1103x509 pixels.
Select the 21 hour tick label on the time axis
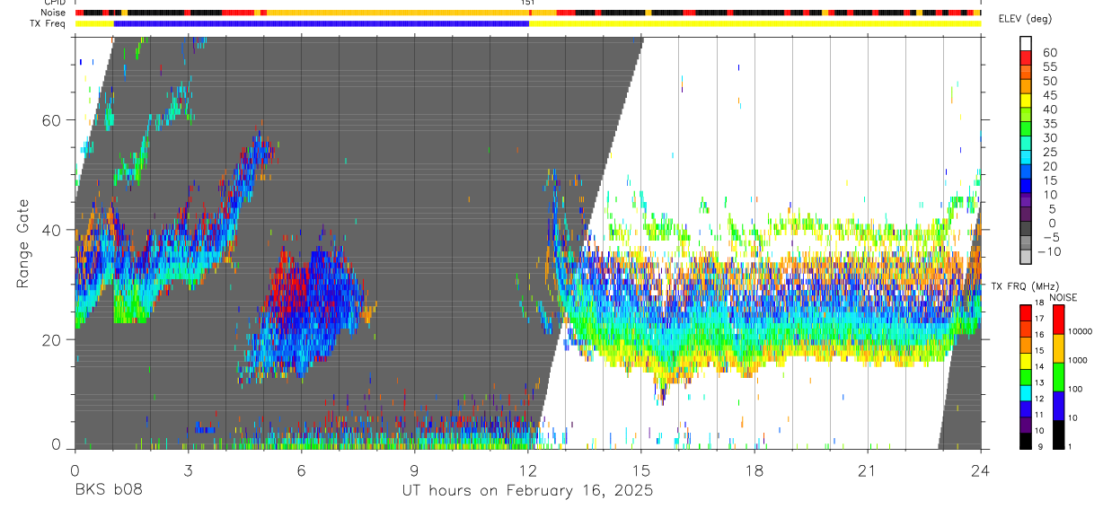[868, 471]
